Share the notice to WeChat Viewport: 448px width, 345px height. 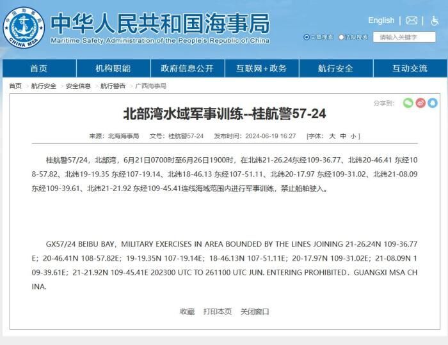[408, 103]
